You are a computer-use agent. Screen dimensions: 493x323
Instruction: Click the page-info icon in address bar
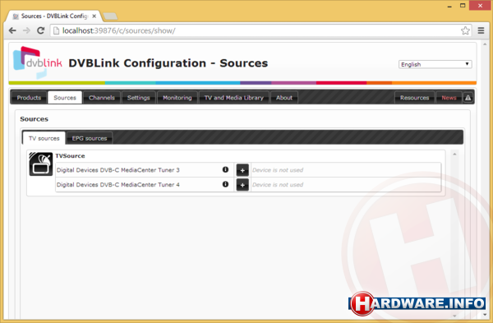click(x=56, y=30)
